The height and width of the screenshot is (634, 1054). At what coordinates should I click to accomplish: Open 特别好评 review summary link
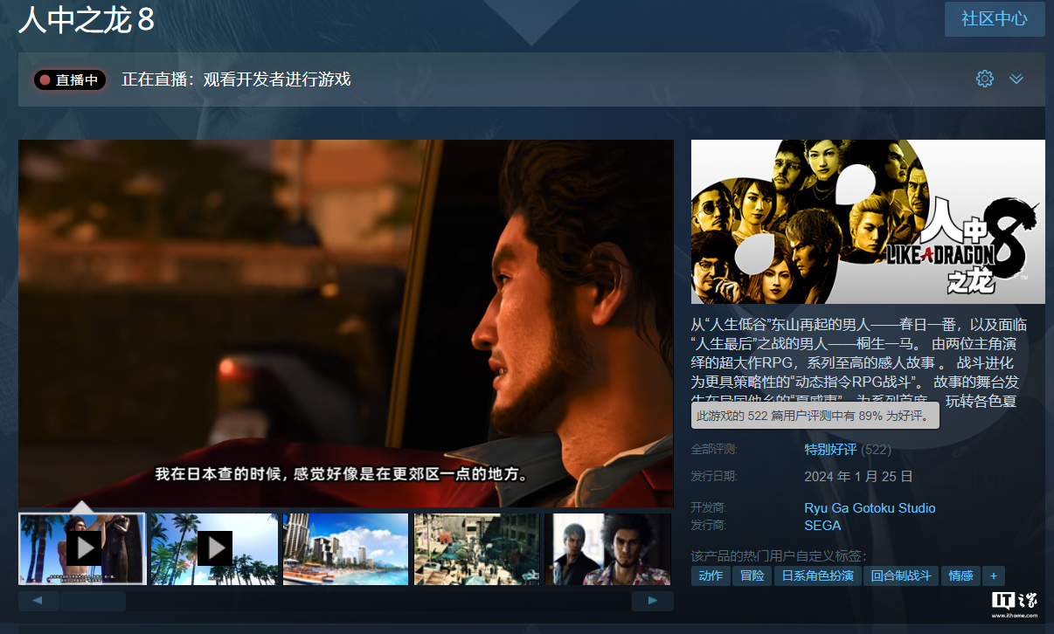tap(830, 450)
